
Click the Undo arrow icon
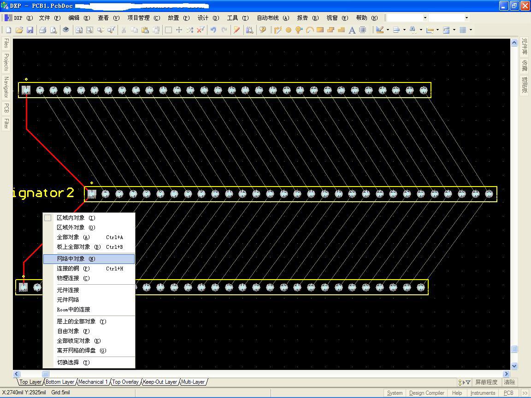tap(213, 30)
